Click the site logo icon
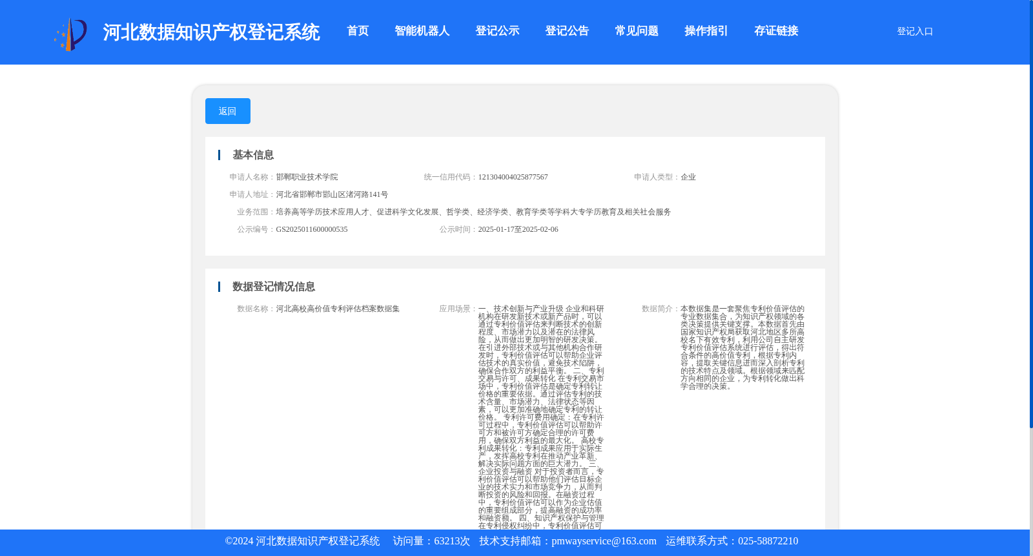This screenshot has height=556, width=1033. coord(70,34)
